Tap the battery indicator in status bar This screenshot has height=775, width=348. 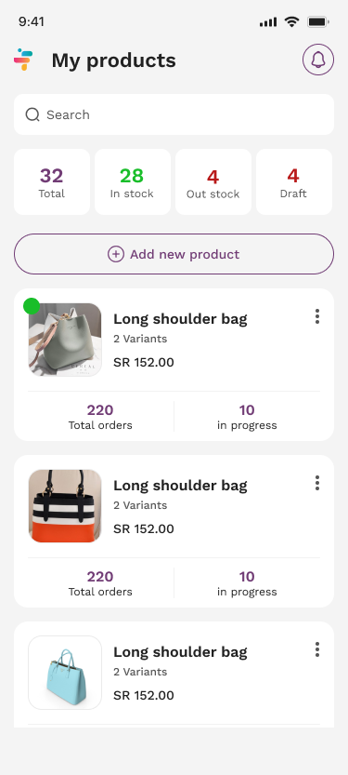pos(318,21)
